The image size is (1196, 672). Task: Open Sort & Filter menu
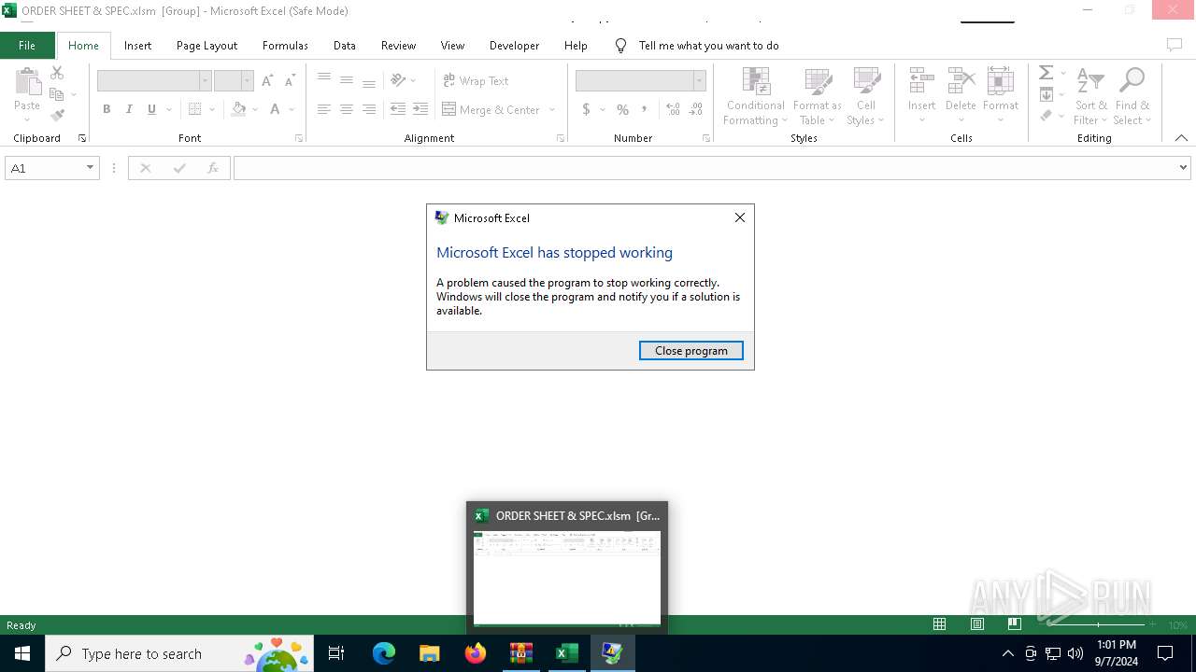click(x=1090, y=97)
